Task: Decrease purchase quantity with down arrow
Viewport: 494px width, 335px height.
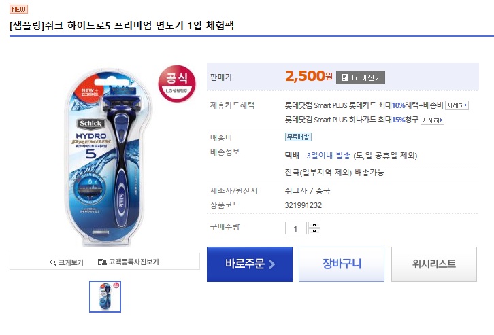Action: point(314,232)
